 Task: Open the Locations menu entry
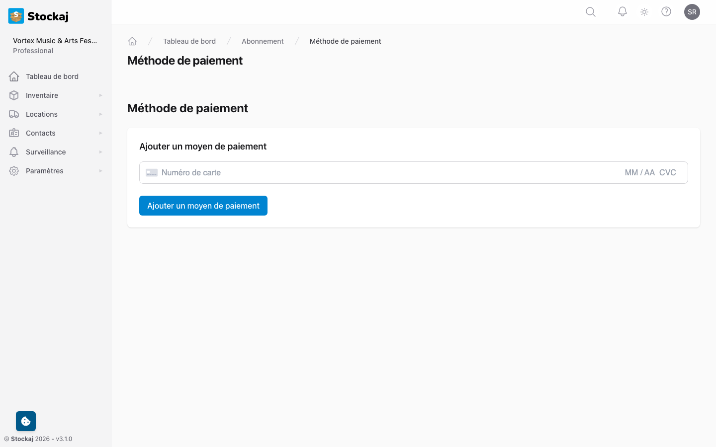pos(41,114)
